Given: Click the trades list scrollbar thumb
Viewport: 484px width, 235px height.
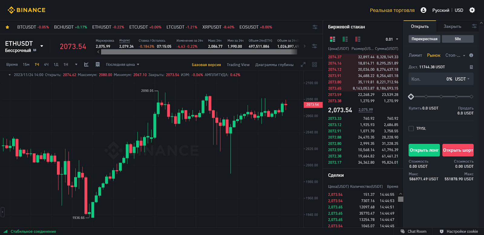Looking at the screenshot, I should pos(401,199).
